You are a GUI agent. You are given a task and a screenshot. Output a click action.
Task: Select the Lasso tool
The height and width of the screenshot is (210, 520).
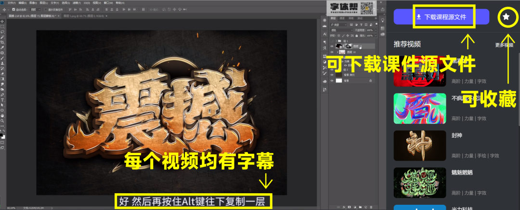[3, 32]
